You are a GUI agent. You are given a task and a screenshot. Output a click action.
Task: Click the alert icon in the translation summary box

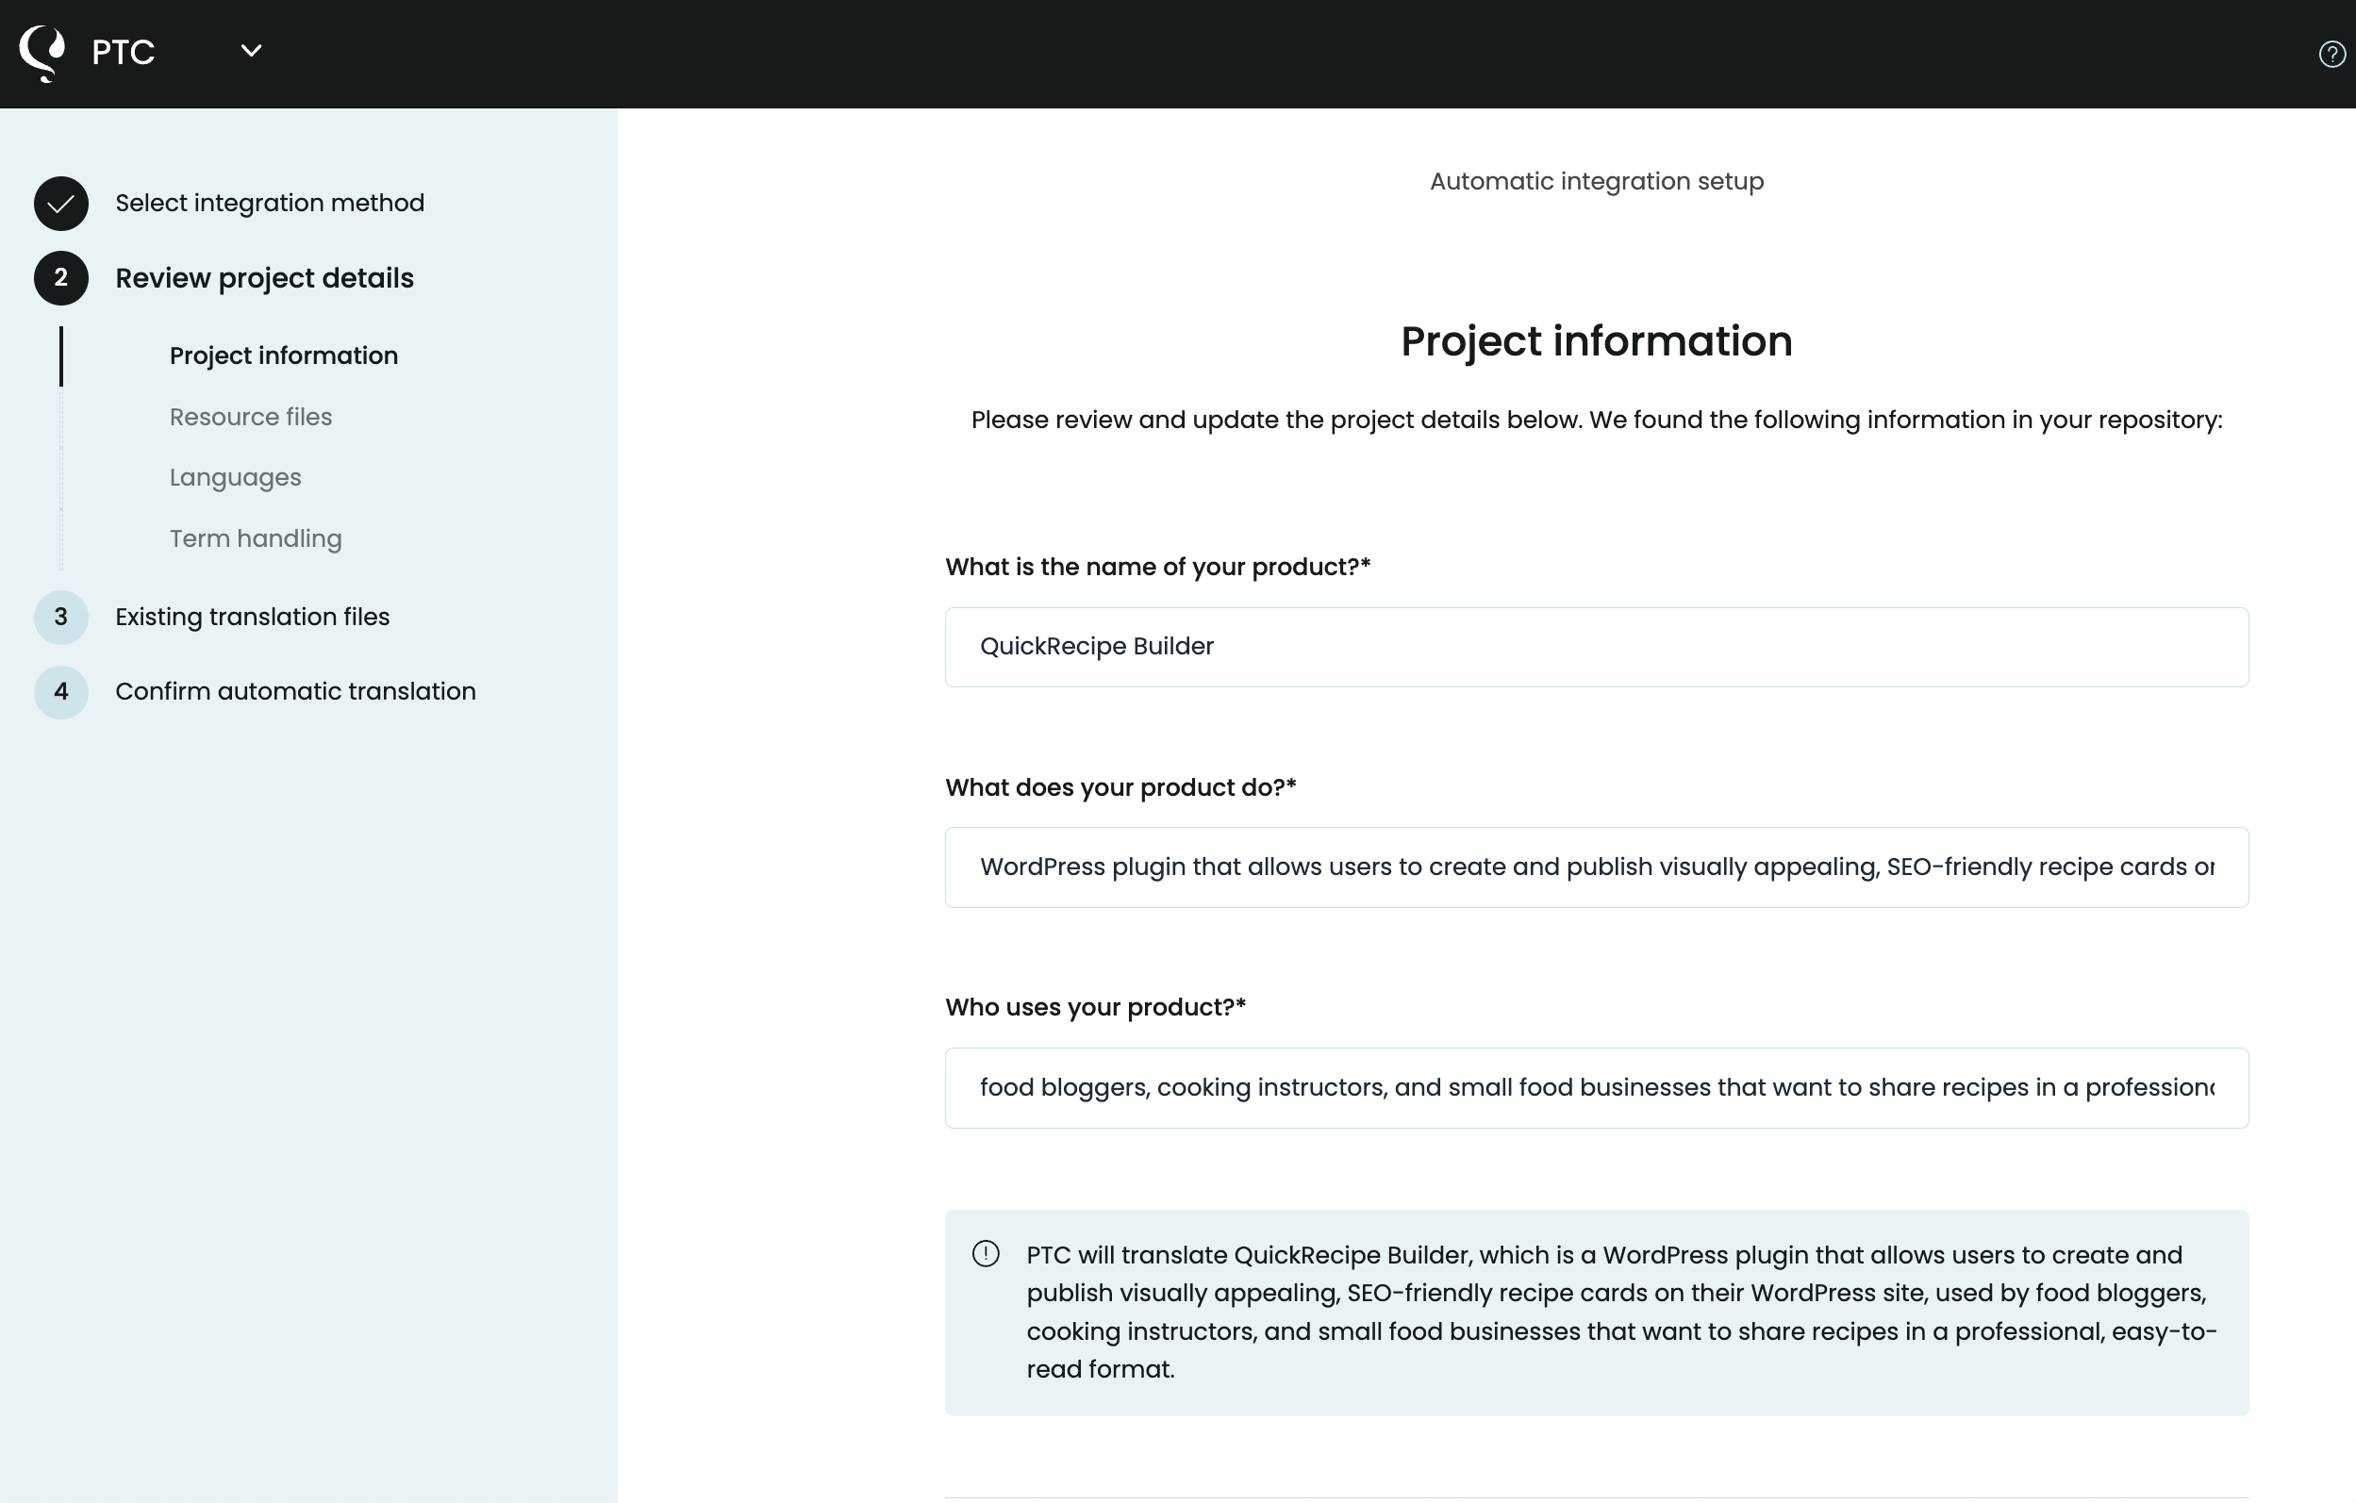(x=986, y=1254)
